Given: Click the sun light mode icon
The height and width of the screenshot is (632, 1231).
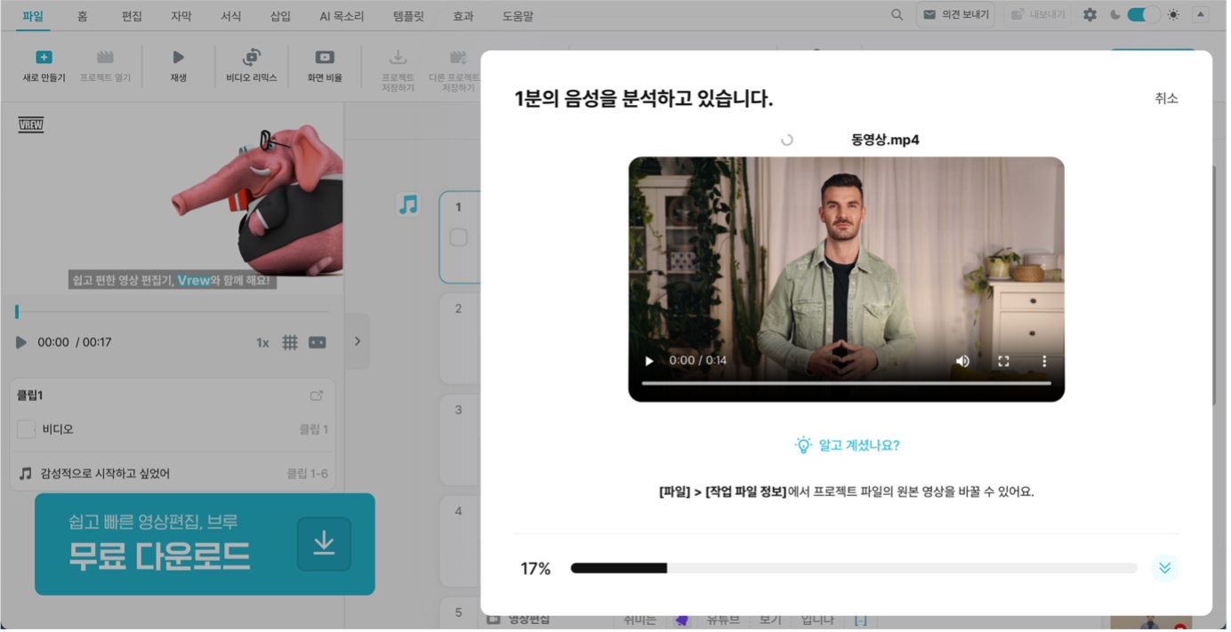Looking at the screenshot, I should (x=1173, y=14).
